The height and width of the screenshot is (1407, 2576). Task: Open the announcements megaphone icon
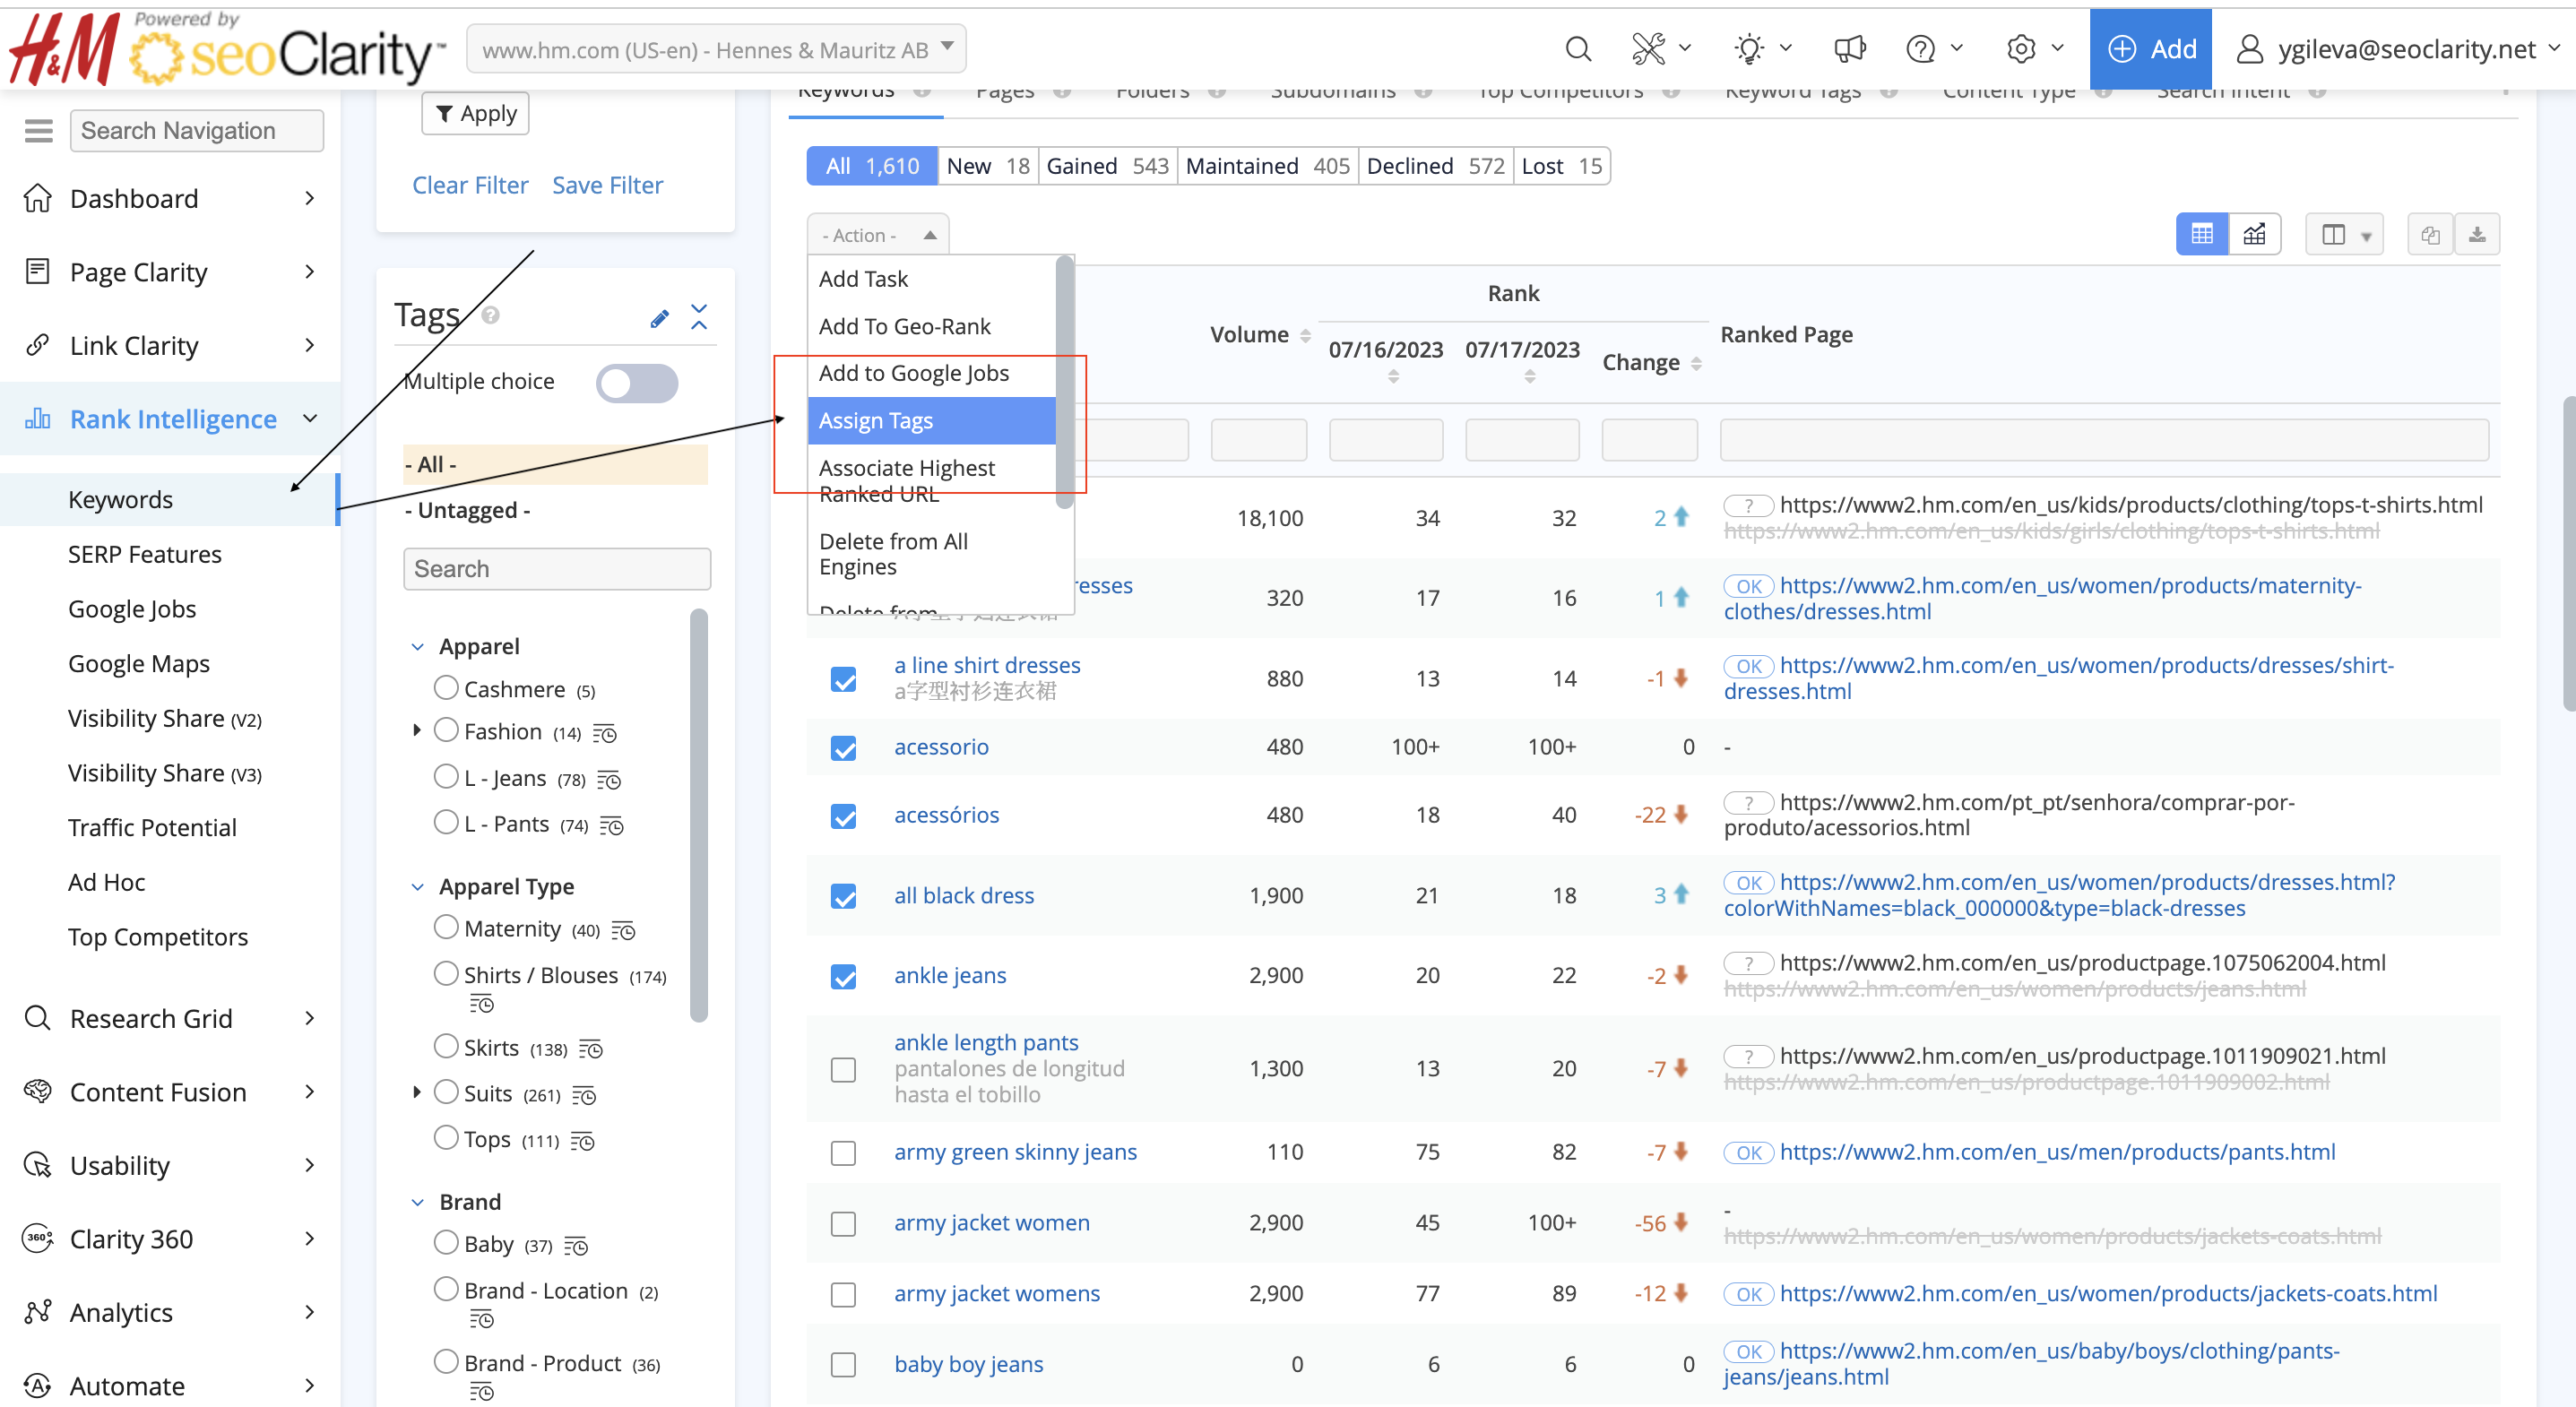click(x=1849, y=49)
